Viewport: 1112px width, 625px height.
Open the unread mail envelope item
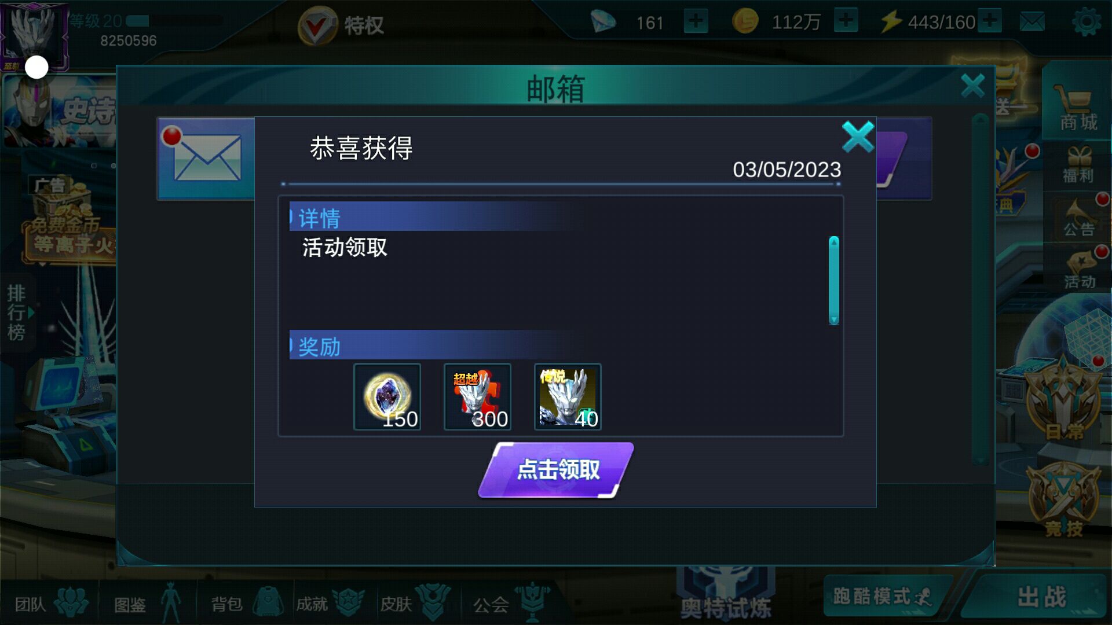pos(207,158)
